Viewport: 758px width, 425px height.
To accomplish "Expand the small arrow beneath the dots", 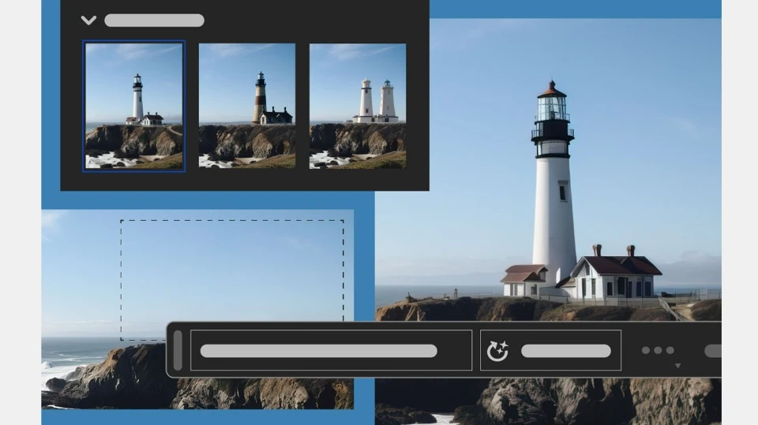I will tap(677, 365).
